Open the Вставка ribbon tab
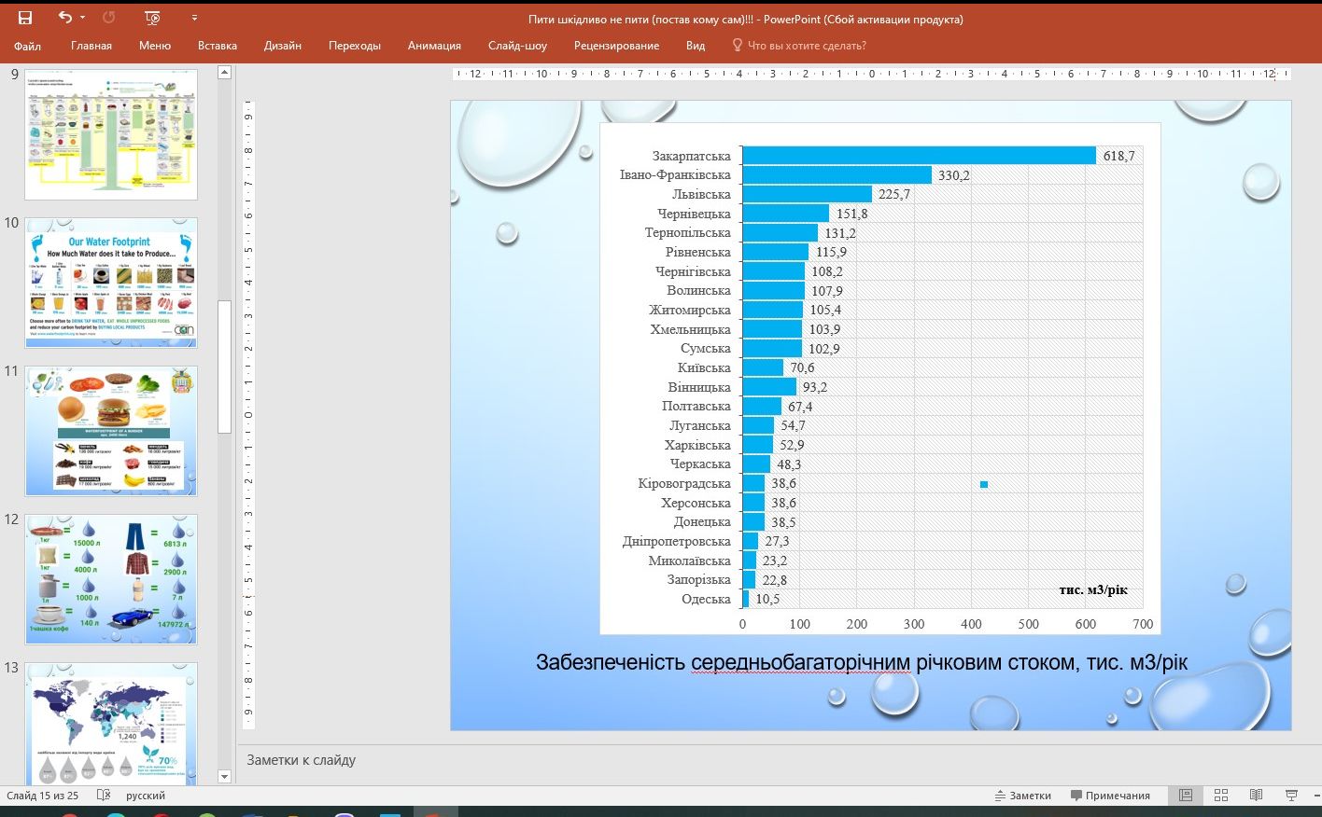Screen dimensions: 1322x817 pyautogui.click(x=217, y=46)
